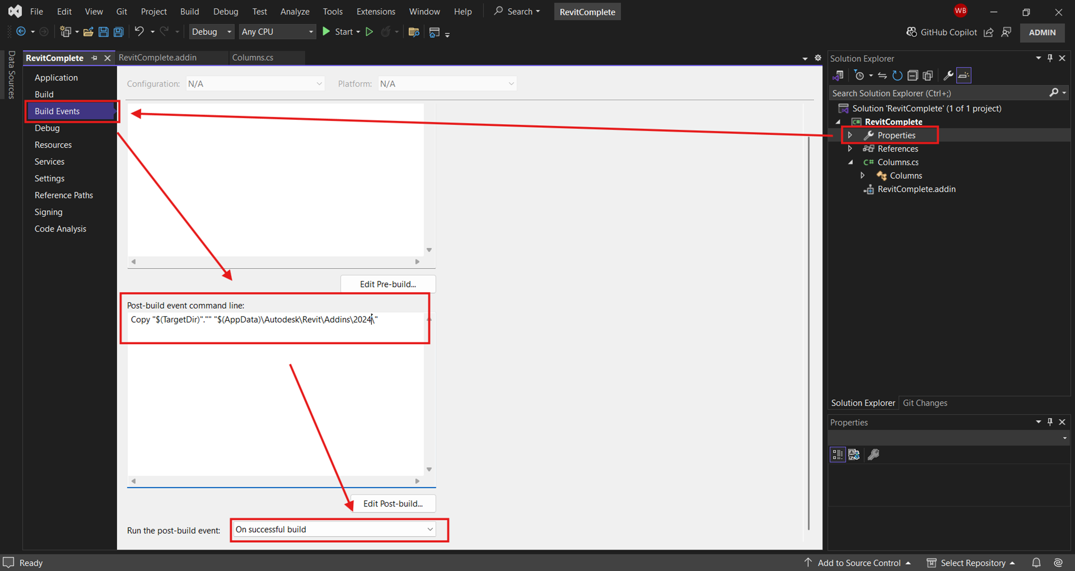Toggle Preview Selected Items in Solution Explorer

(964, 75)
